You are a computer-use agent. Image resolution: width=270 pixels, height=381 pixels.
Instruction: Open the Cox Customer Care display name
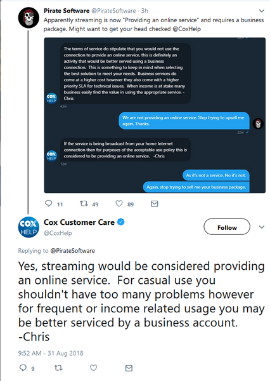(79, 222)
